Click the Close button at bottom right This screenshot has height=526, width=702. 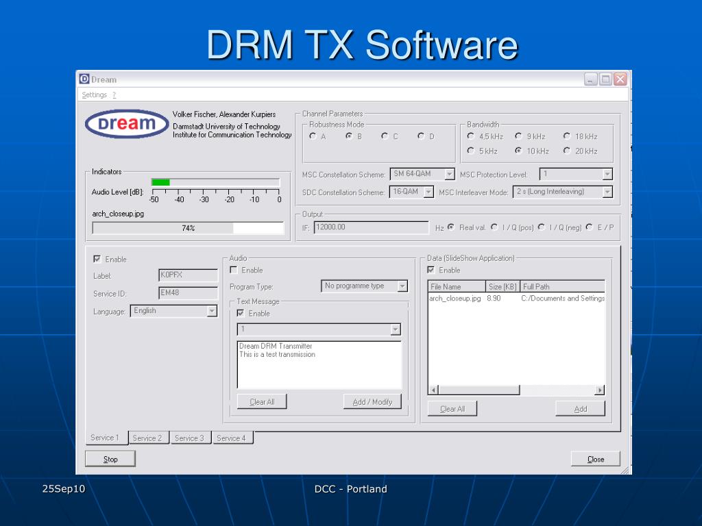(596, 459)
